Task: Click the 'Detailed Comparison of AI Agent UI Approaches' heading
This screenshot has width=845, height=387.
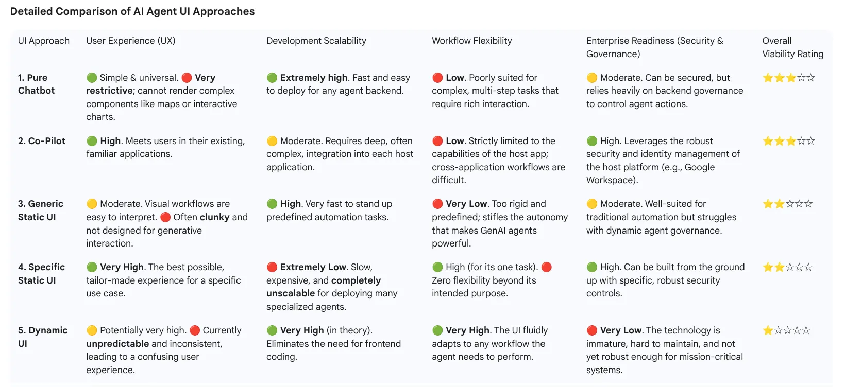Action: click(132, 11)
